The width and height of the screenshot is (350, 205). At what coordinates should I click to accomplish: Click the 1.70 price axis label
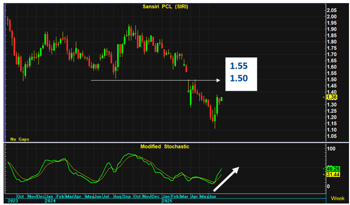pyautogui.click(x=332, y=54)
